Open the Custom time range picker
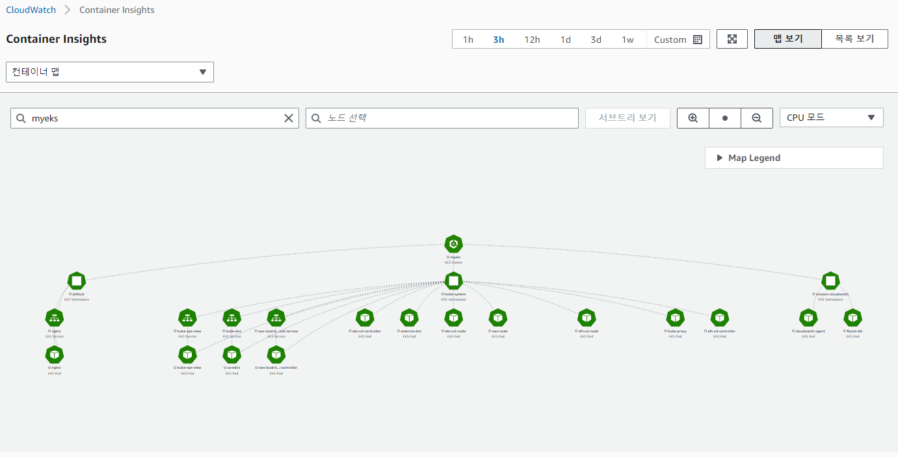The image size is (898, 457). [x=678, y=40]
